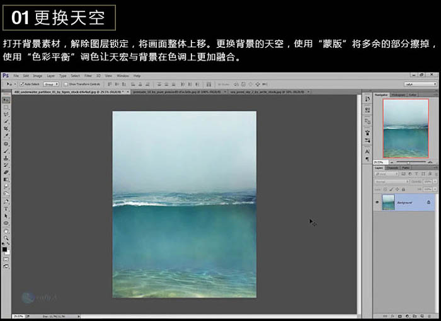Open the Filter menu

pos(88,76)
